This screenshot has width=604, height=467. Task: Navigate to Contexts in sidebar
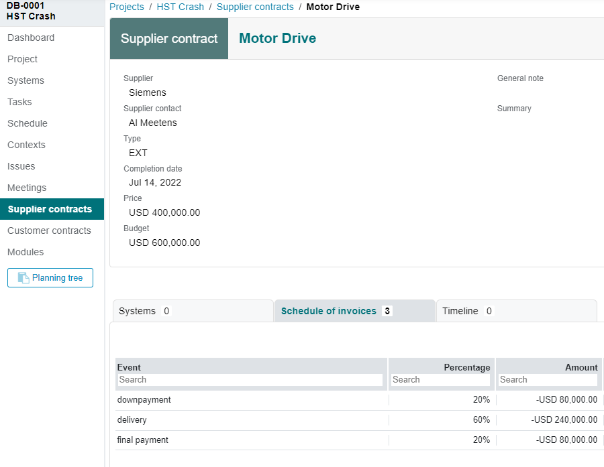[x=26, y=145]
